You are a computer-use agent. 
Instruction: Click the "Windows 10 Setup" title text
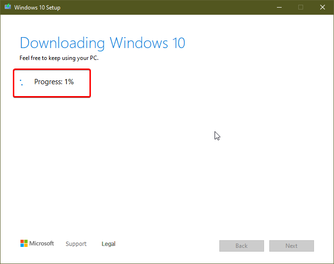coord(37,8)
